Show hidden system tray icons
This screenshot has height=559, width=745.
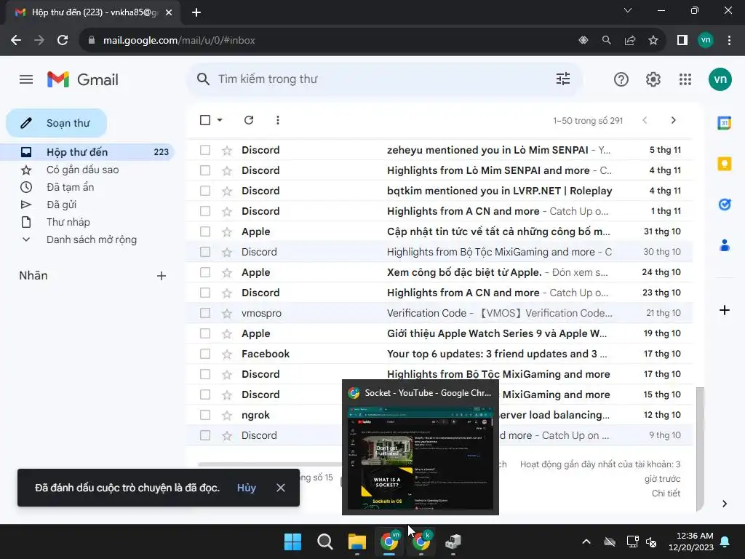[x=586, y=542]
